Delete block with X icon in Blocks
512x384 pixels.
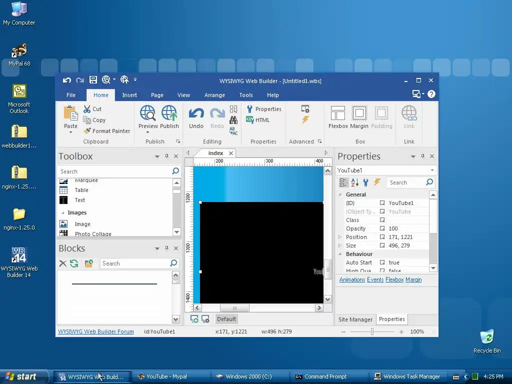point(62,263)
